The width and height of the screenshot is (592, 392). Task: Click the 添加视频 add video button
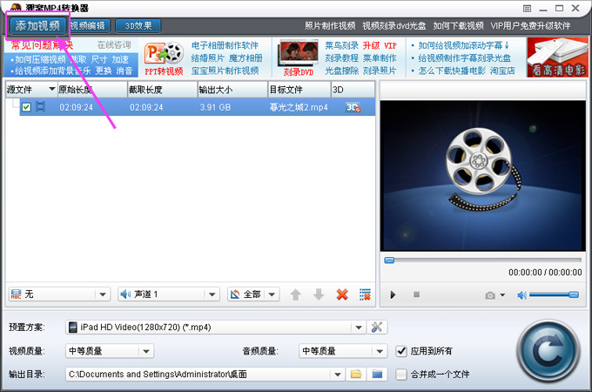coord(37,25)
